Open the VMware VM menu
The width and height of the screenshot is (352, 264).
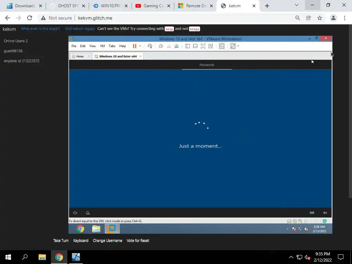pyautogui.click(x=102, y=46)
